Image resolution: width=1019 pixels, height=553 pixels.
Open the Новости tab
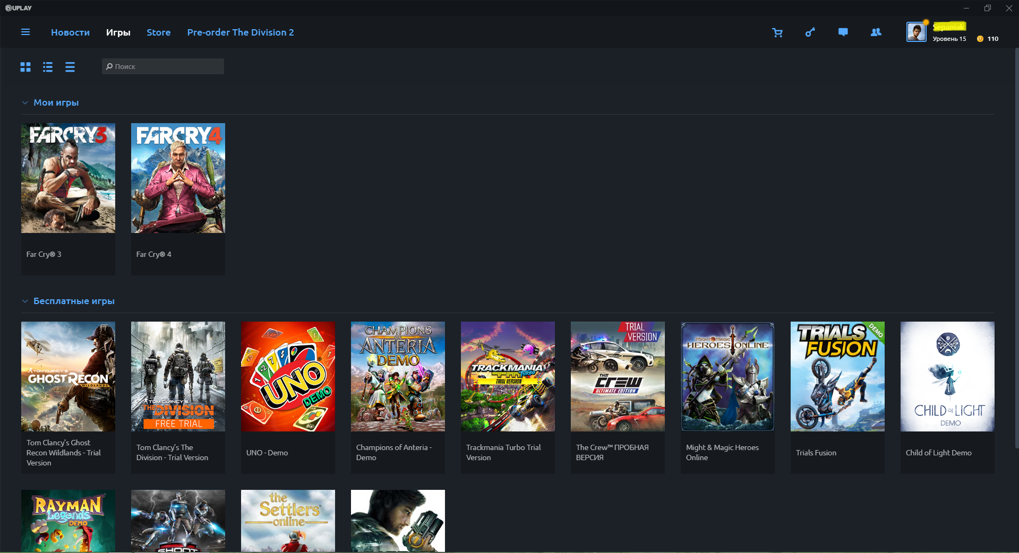point(70,32)
